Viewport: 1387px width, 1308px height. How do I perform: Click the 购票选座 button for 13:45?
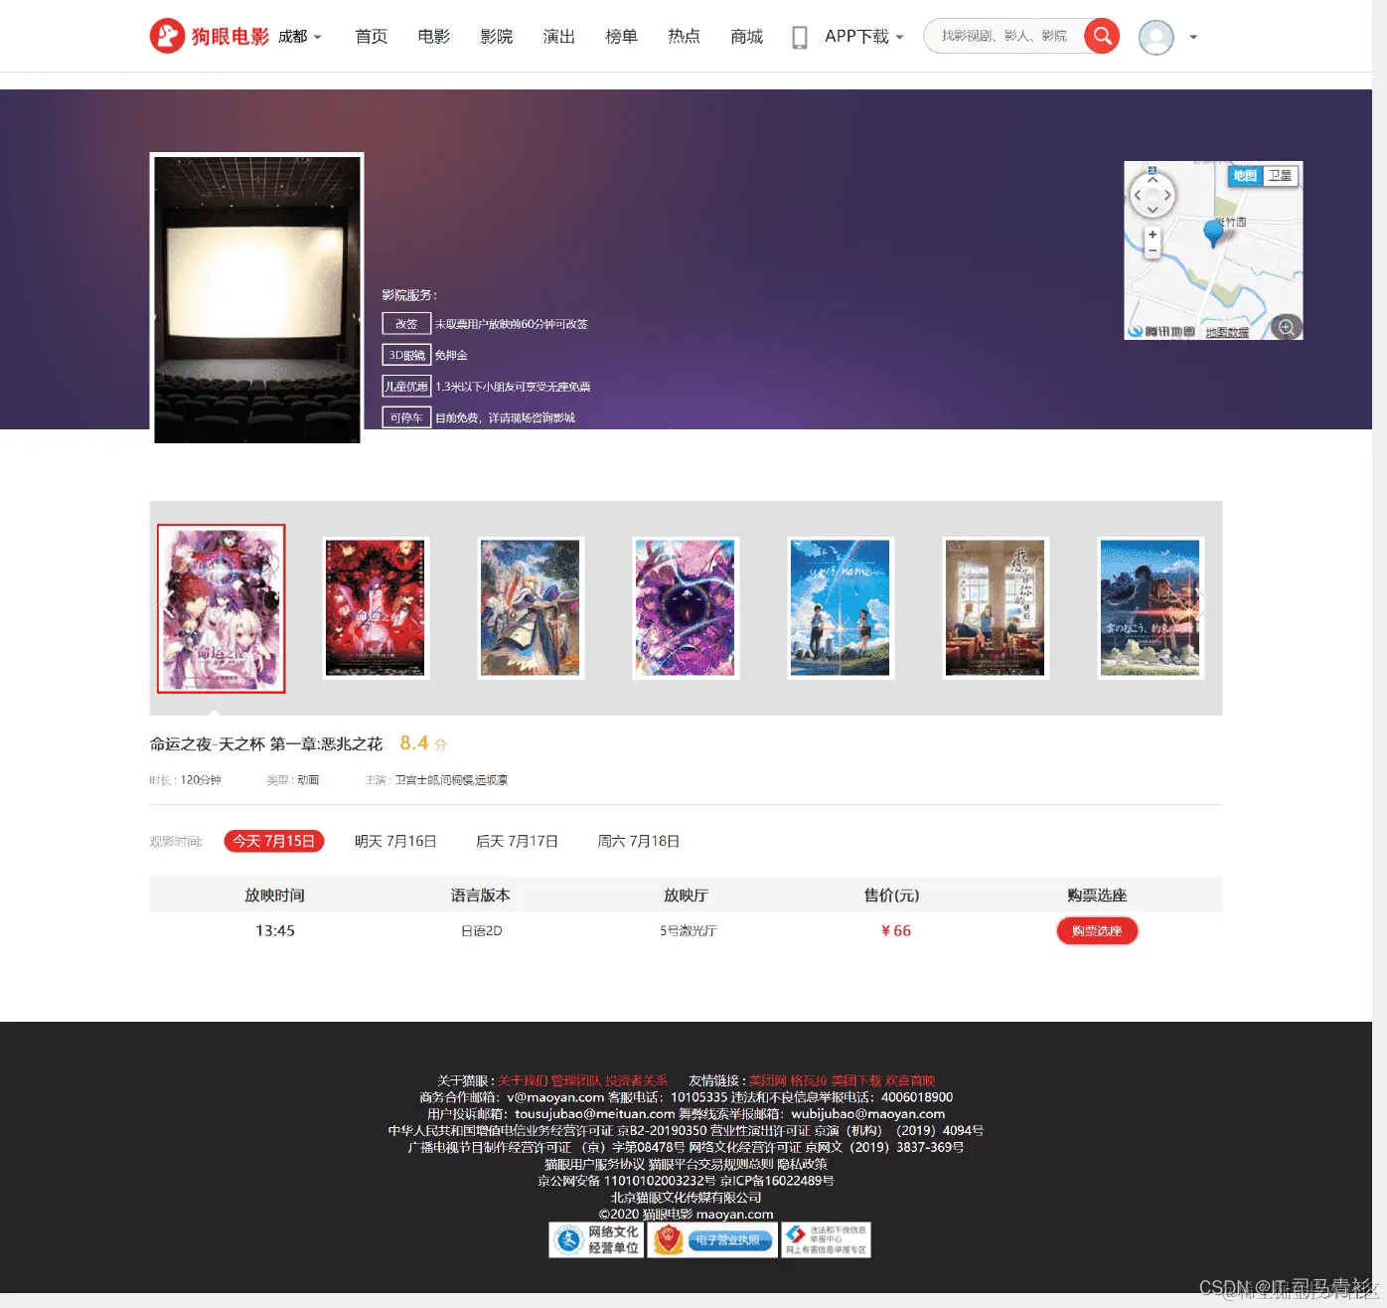(1097, 931)
